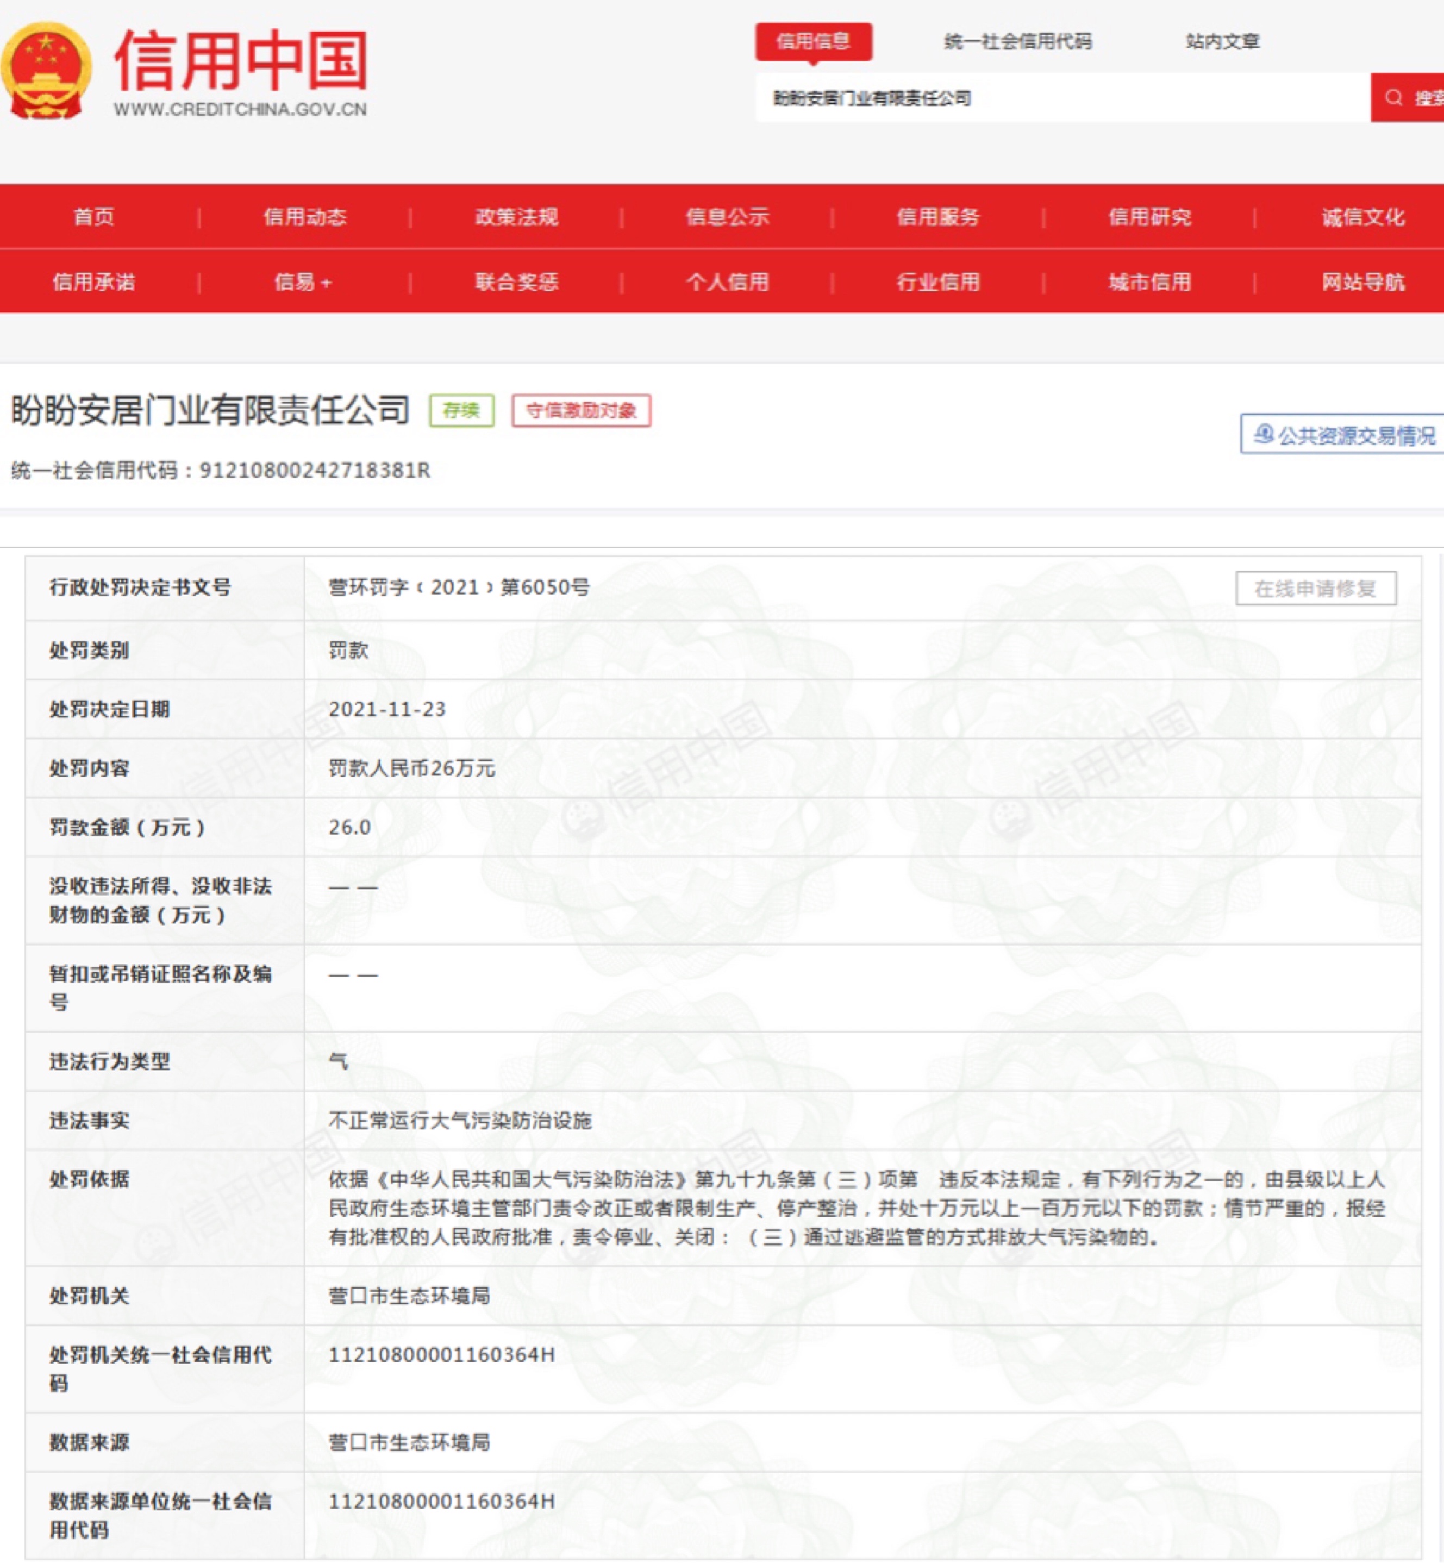The height and width of the screenshot is (1563, 1444).
Task: Click the 存续 status badge
Action: click(461, 410)
